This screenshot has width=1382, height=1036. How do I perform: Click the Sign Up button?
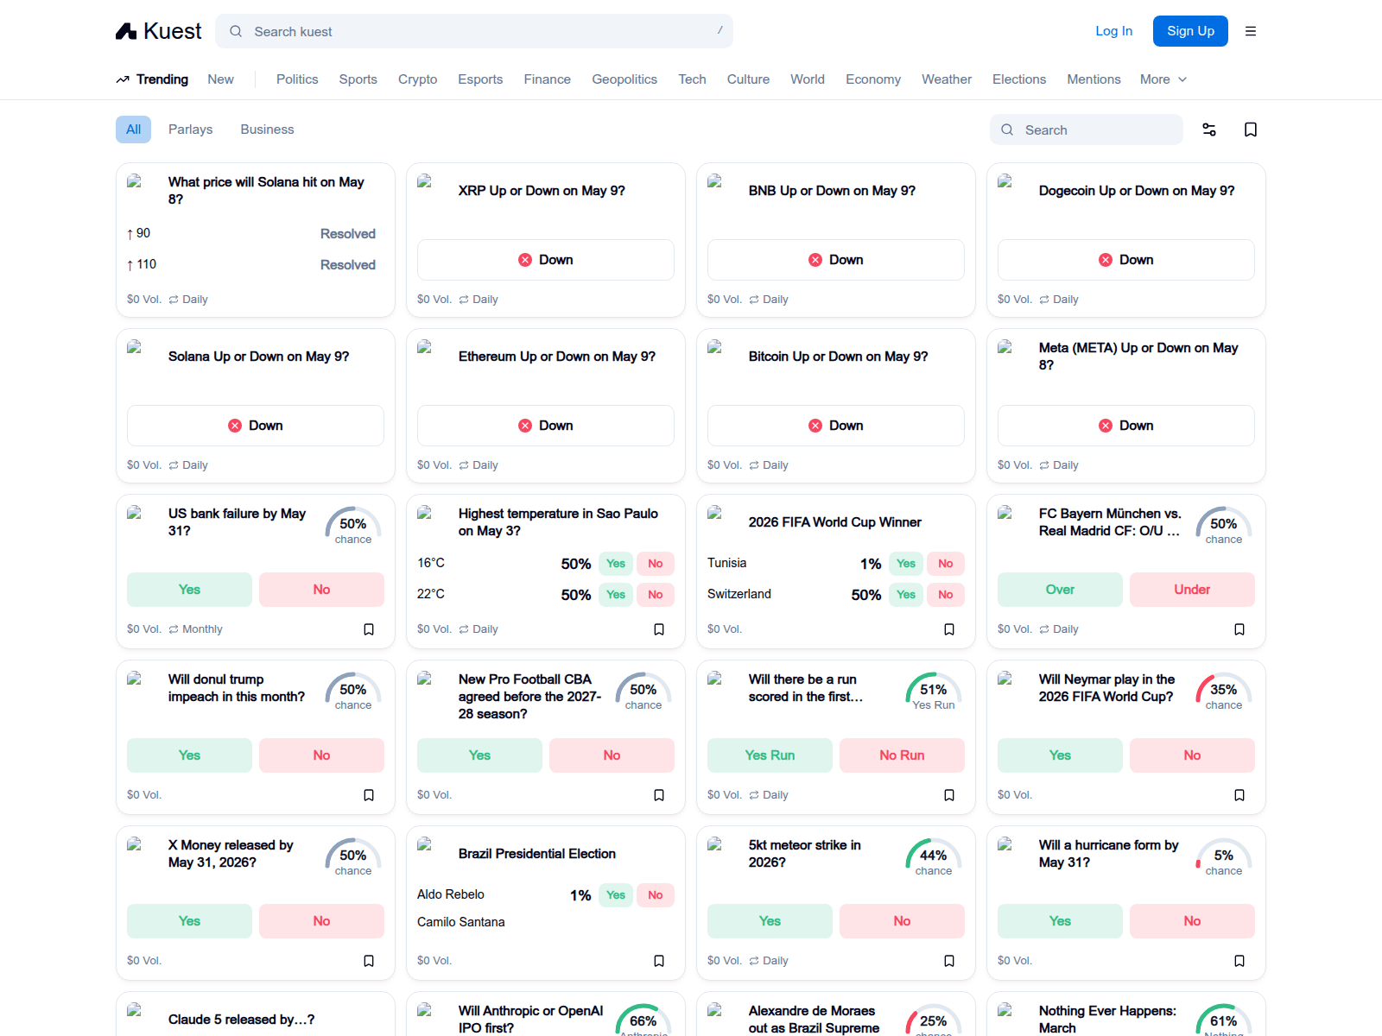tap(1190, 31)
